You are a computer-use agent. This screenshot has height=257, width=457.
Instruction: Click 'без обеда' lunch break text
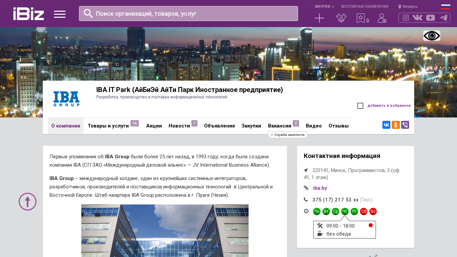click(x=339, y=234)
